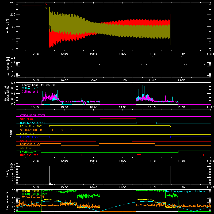Click the FLARE_FLAG label
This screenshot has height=214, width=214.
click(28, 133)
